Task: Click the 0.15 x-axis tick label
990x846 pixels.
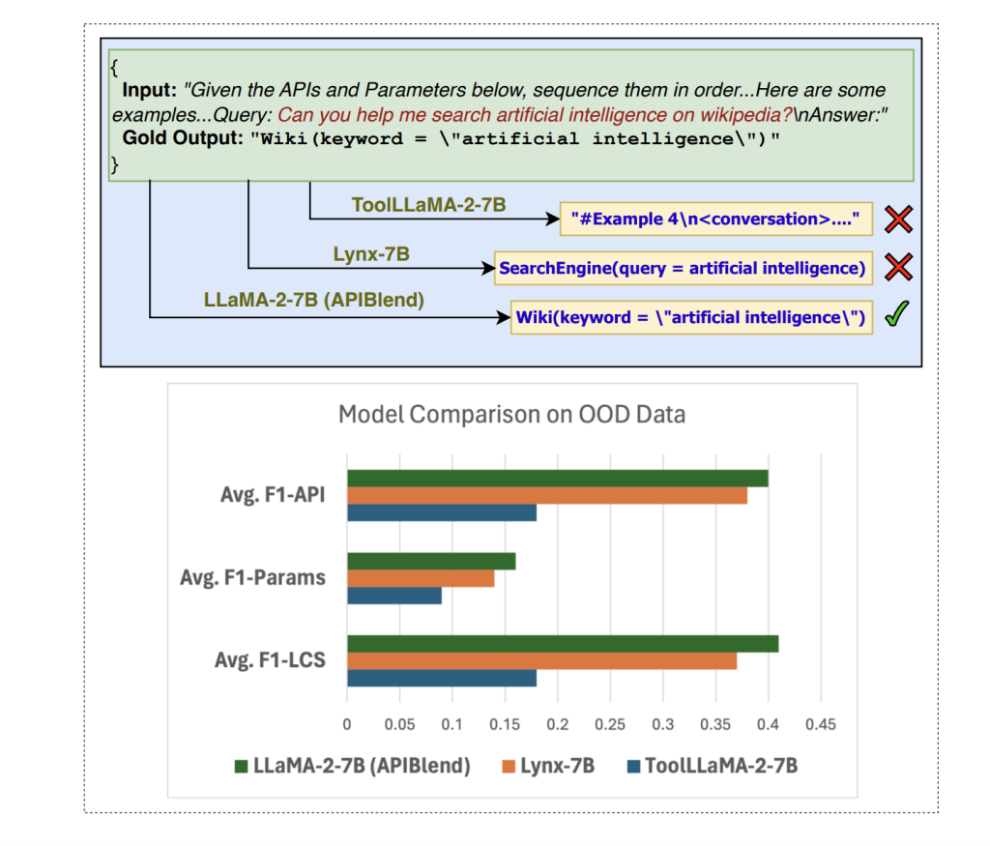Action: (x=505, y=724)
